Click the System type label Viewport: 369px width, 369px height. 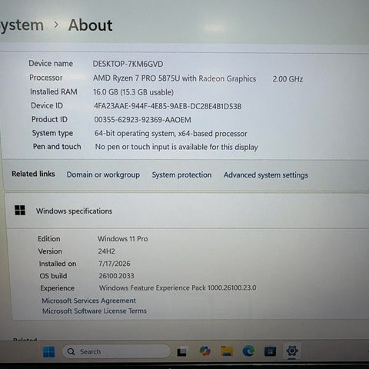tap(52, 133)
